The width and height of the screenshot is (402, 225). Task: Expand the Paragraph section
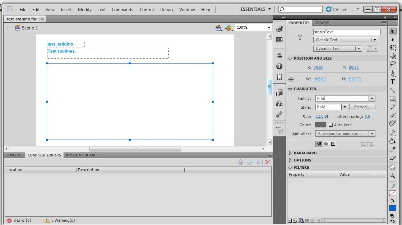coord(290,153)
